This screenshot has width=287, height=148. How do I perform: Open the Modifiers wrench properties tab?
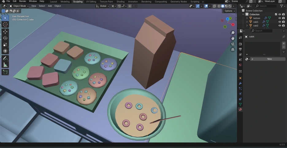tap(240, 83)
